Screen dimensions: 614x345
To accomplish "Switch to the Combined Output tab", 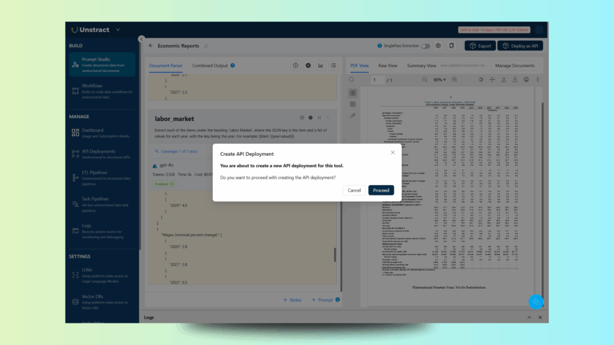I will coord(210,65).
